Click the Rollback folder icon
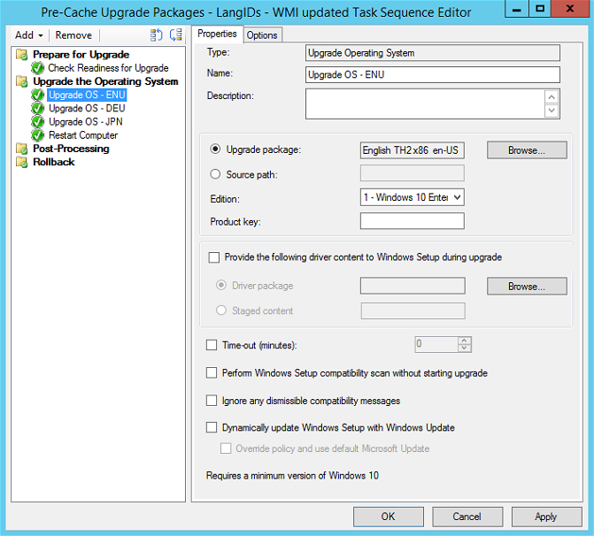This screenshot has height=536, width=594. (22, 162)
